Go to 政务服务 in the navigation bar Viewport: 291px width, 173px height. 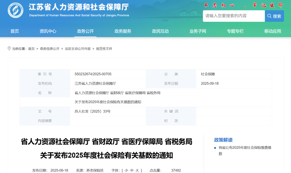point(123,31)
